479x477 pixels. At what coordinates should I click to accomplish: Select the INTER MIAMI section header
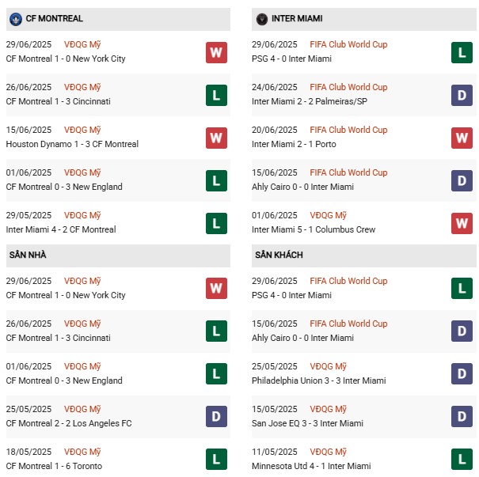point(297,18)
